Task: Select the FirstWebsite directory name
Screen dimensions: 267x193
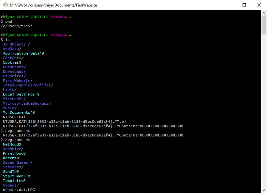Action: click(16, 80)
